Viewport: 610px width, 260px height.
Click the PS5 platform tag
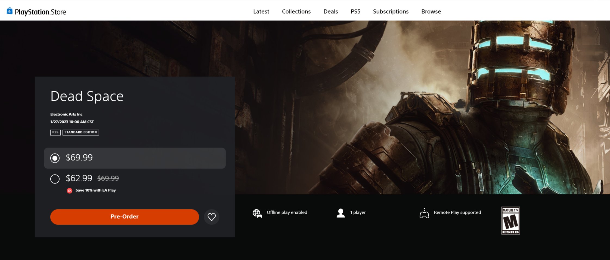click(55, 132)
